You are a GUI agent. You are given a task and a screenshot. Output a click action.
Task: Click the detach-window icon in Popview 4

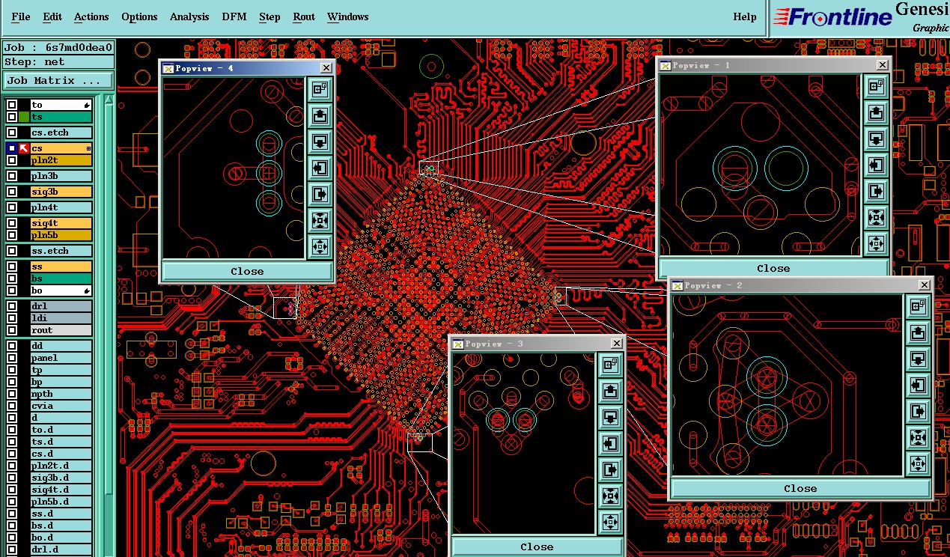coord(320,90)
